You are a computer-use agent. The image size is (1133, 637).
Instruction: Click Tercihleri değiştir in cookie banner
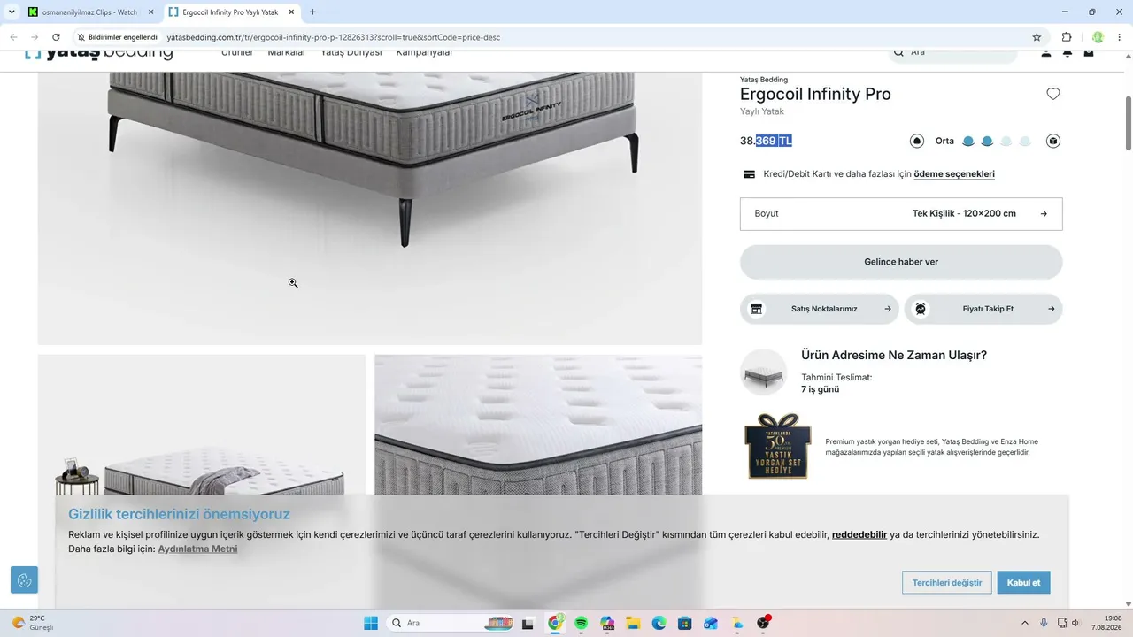(x=947, y=582)
